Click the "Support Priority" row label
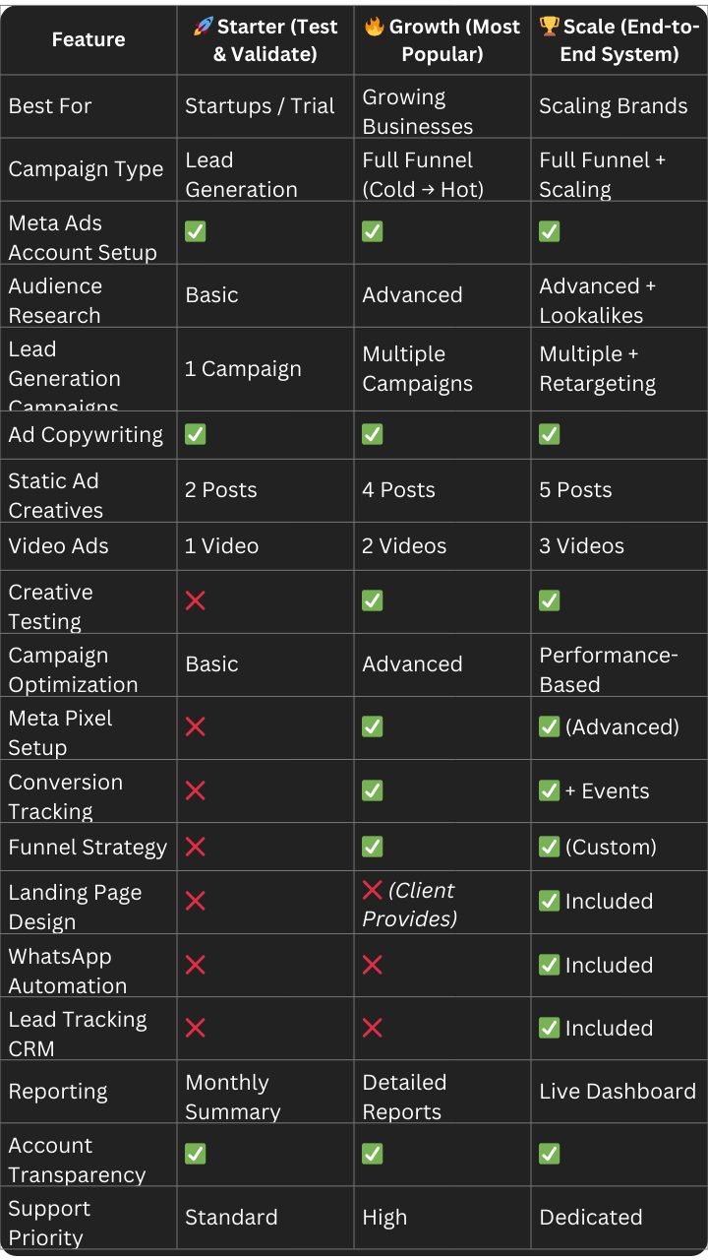 (49, 1223)
